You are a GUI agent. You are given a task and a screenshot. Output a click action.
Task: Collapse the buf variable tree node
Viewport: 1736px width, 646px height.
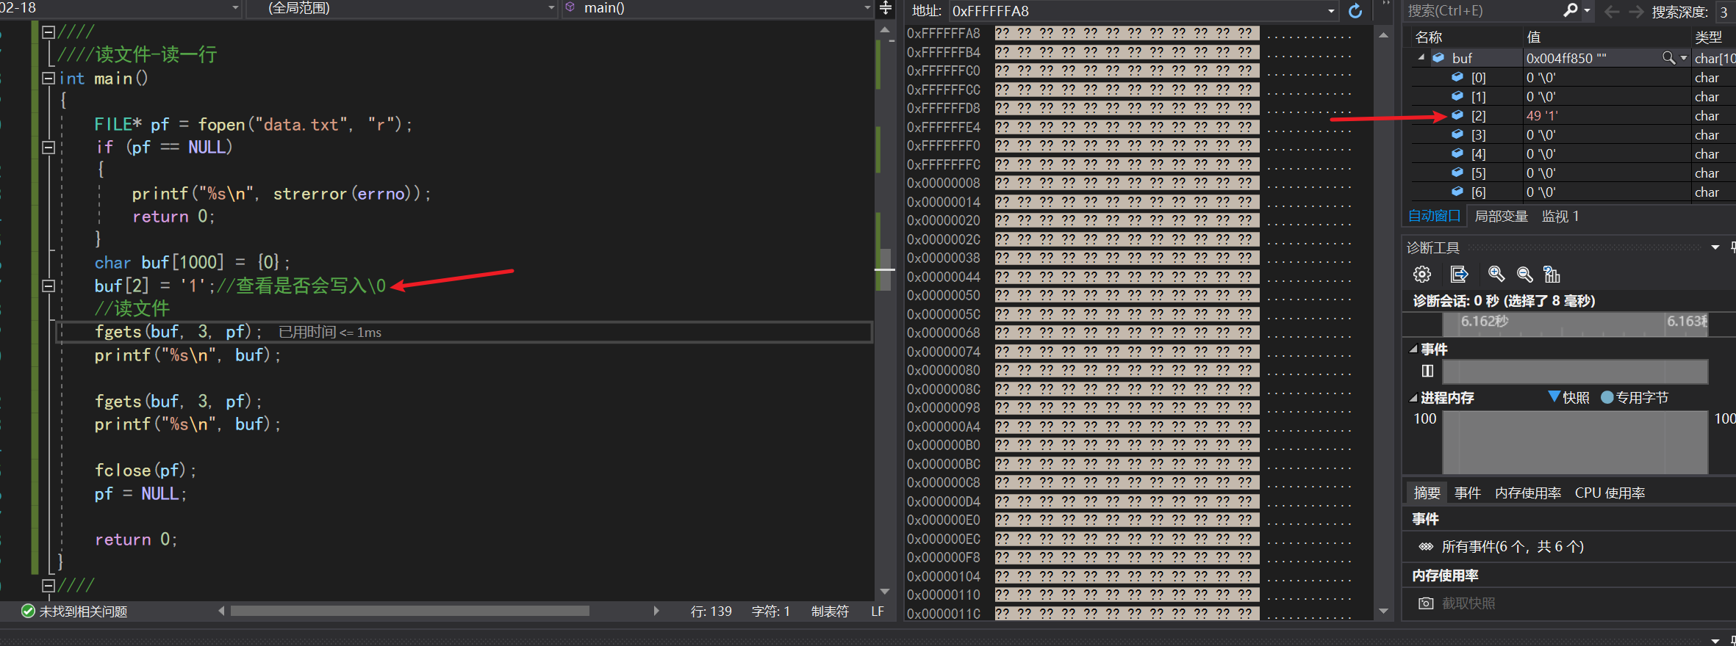click(x=1421, y=57)
